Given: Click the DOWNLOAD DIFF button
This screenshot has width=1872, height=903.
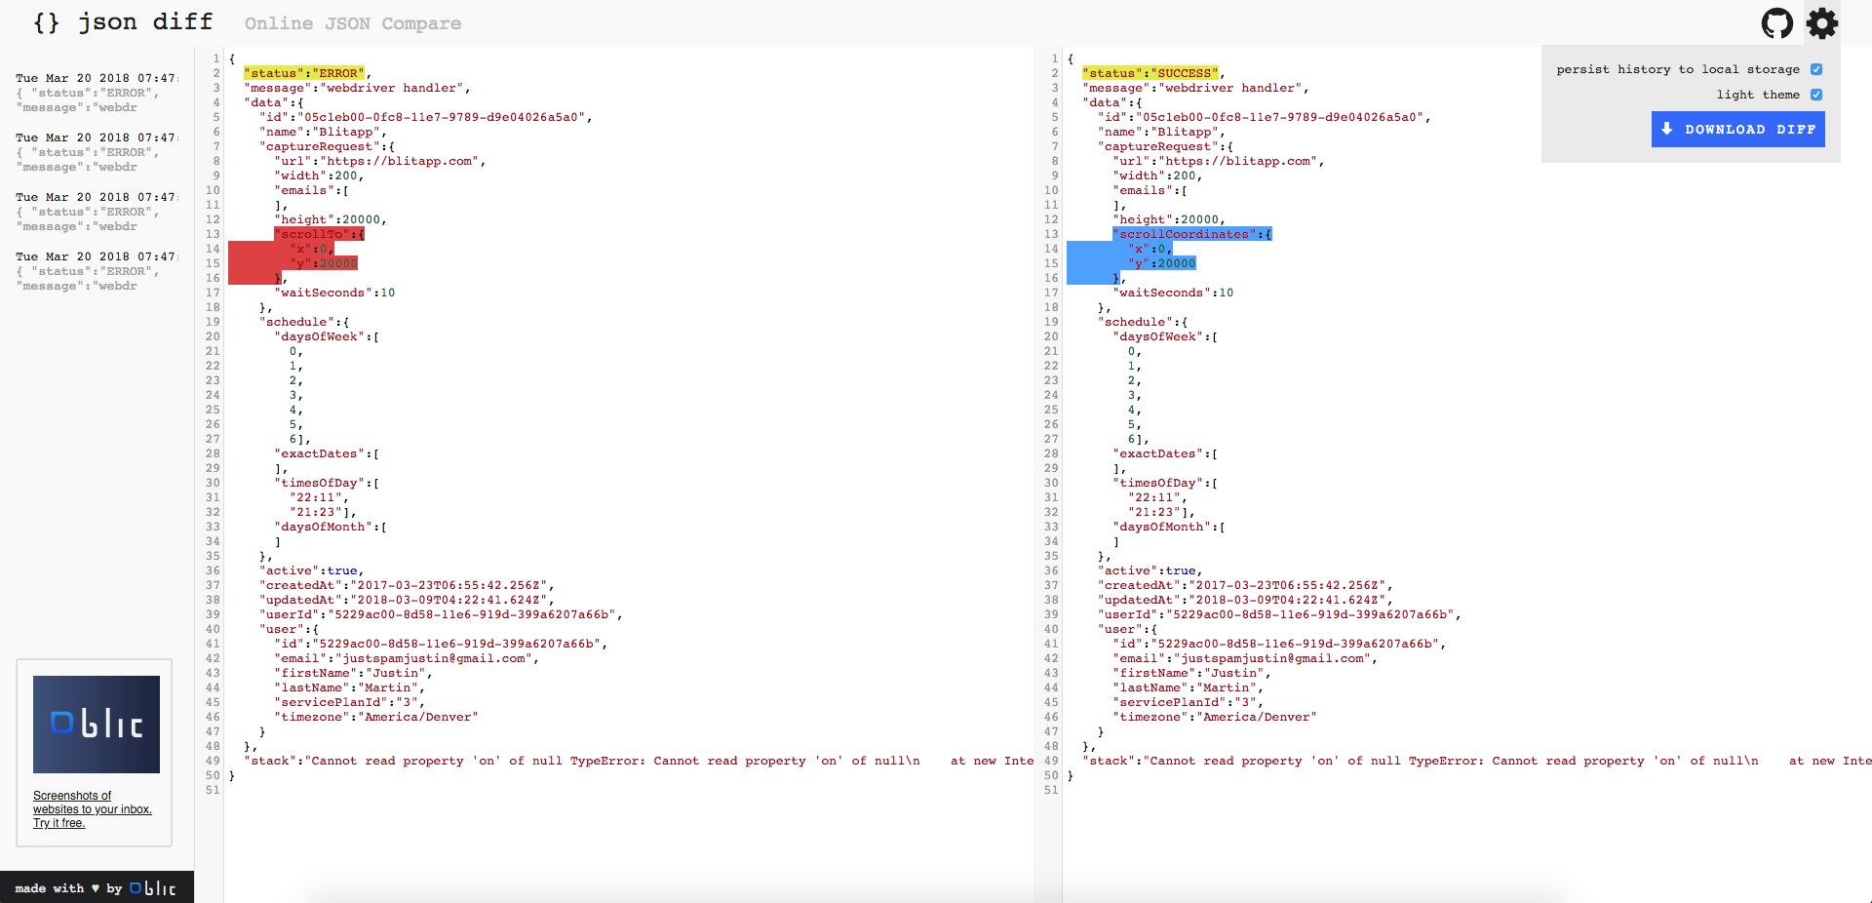Looking at the screenshot, I should click(x=1737, y=129).
